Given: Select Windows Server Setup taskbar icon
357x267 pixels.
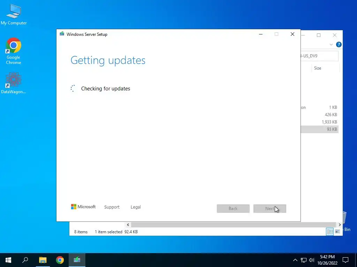Looking at the screenshot, I should click(x=77, y=260).
